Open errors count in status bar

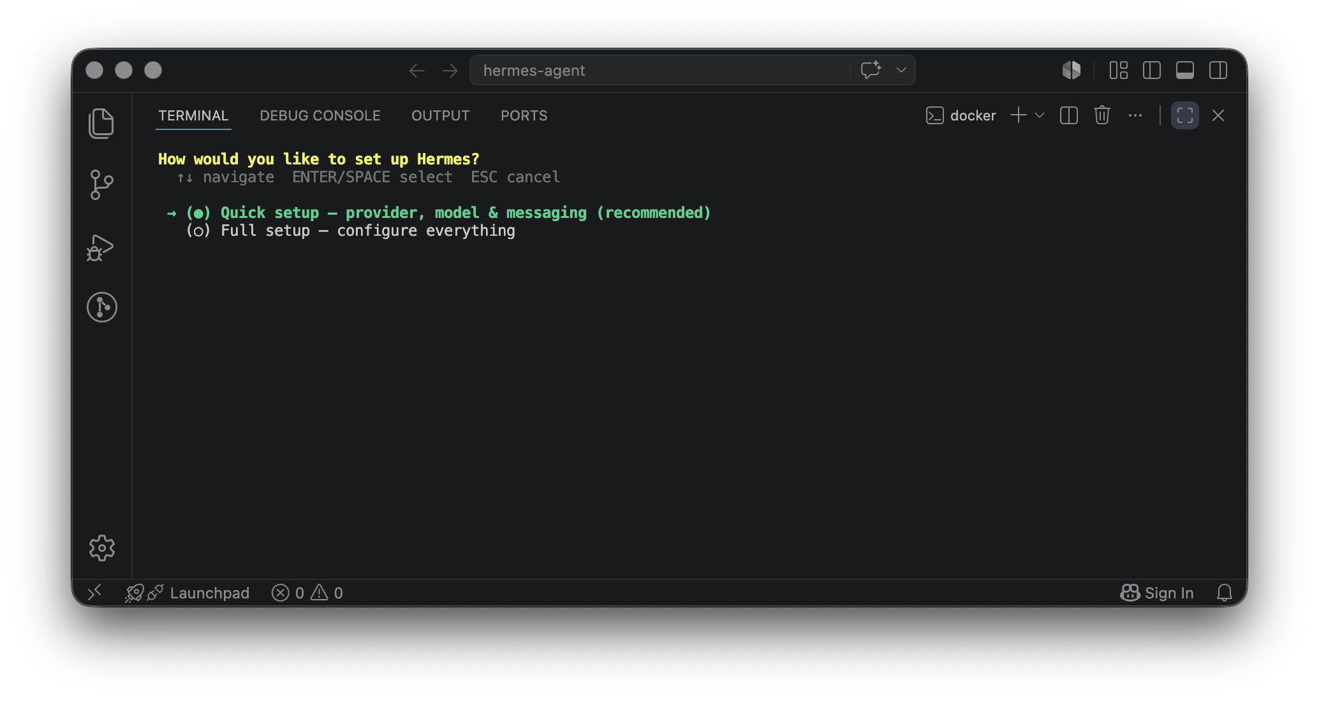288,593
